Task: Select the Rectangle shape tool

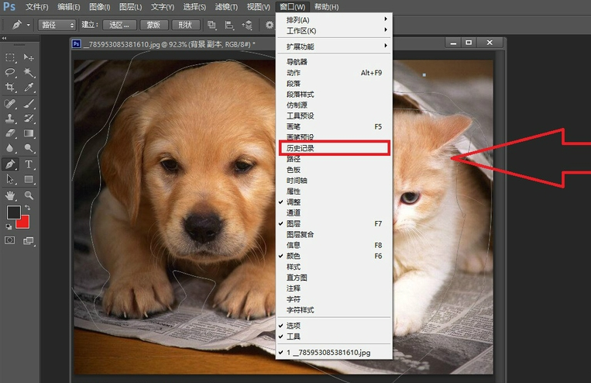Action: [29, 179]
